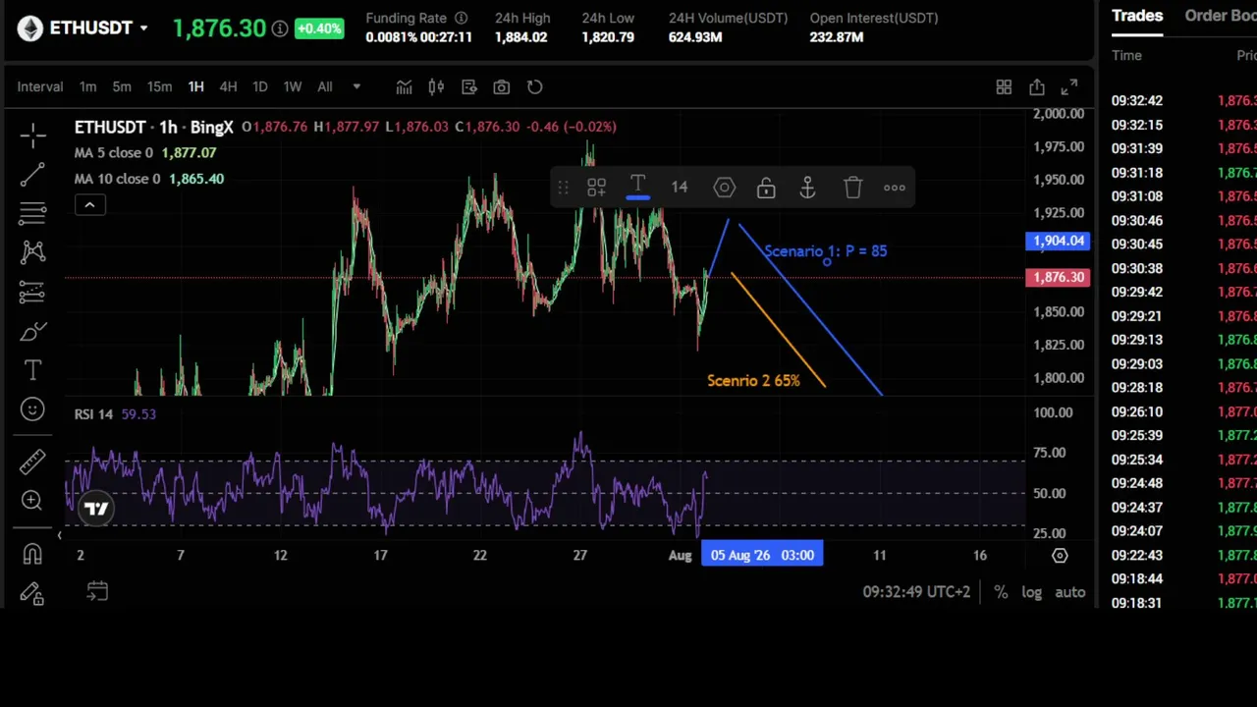Open the candlestick chart type selector
Image resolution: width=1257 pixels, height=707 pixels.
[436, 87]
